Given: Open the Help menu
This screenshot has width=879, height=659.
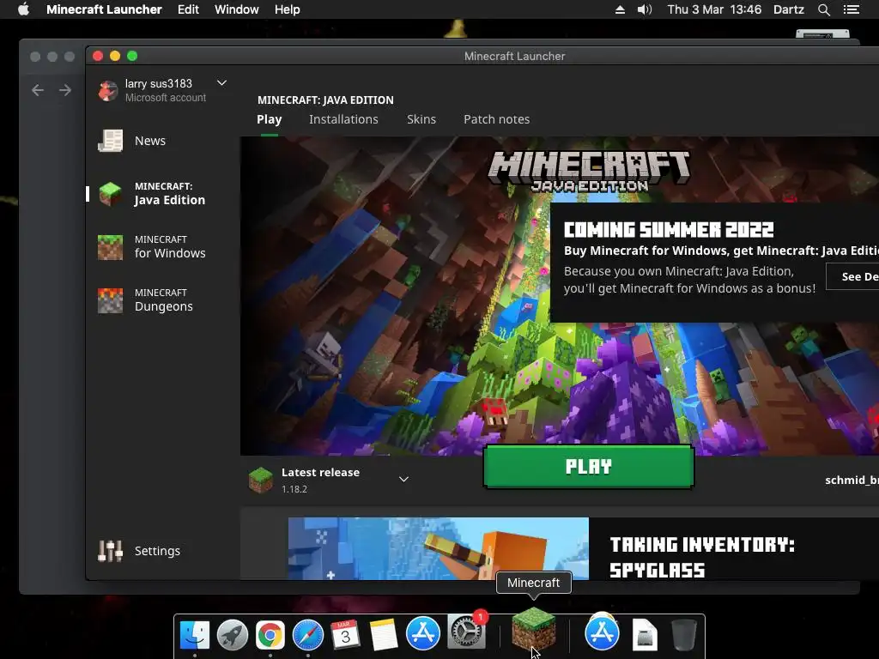Looking at the screenshot, I should point(287,9).
